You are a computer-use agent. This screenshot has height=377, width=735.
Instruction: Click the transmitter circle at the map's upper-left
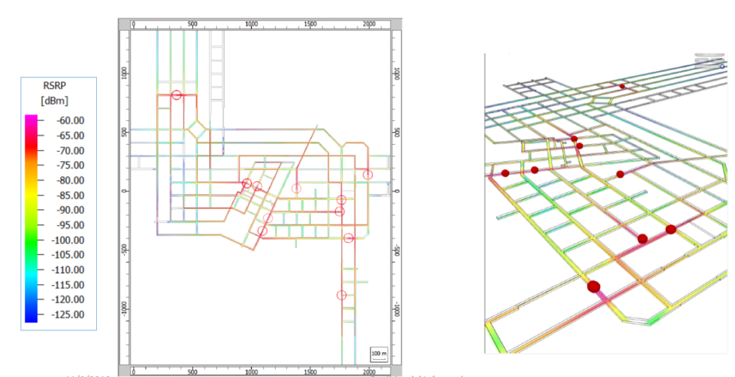pos(177,95)
